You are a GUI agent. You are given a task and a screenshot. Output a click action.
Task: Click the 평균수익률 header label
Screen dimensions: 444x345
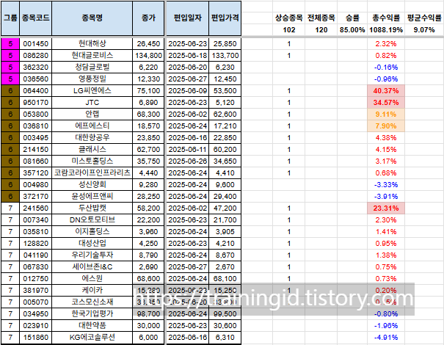point(424,18)
